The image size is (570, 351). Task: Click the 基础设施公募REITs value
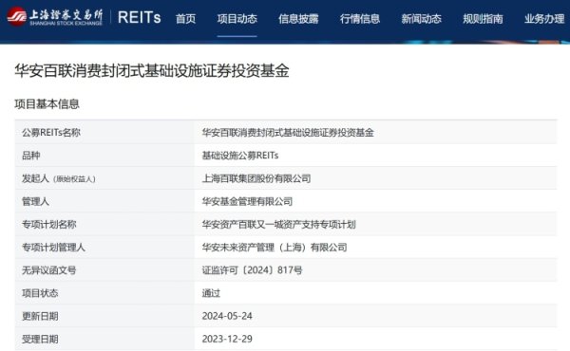240,156
